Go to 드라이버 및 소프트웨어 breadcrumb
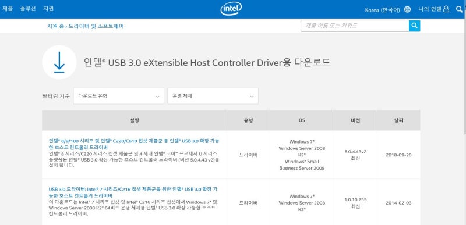The width and height of the screenshot is (466, 225). [x=96, y=26]
